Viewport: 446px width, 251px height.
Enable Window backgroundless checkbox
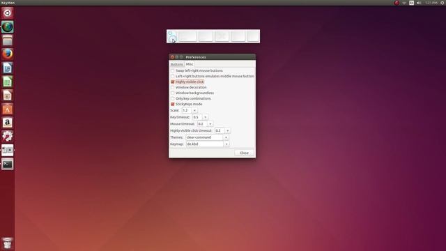[172, 93]
